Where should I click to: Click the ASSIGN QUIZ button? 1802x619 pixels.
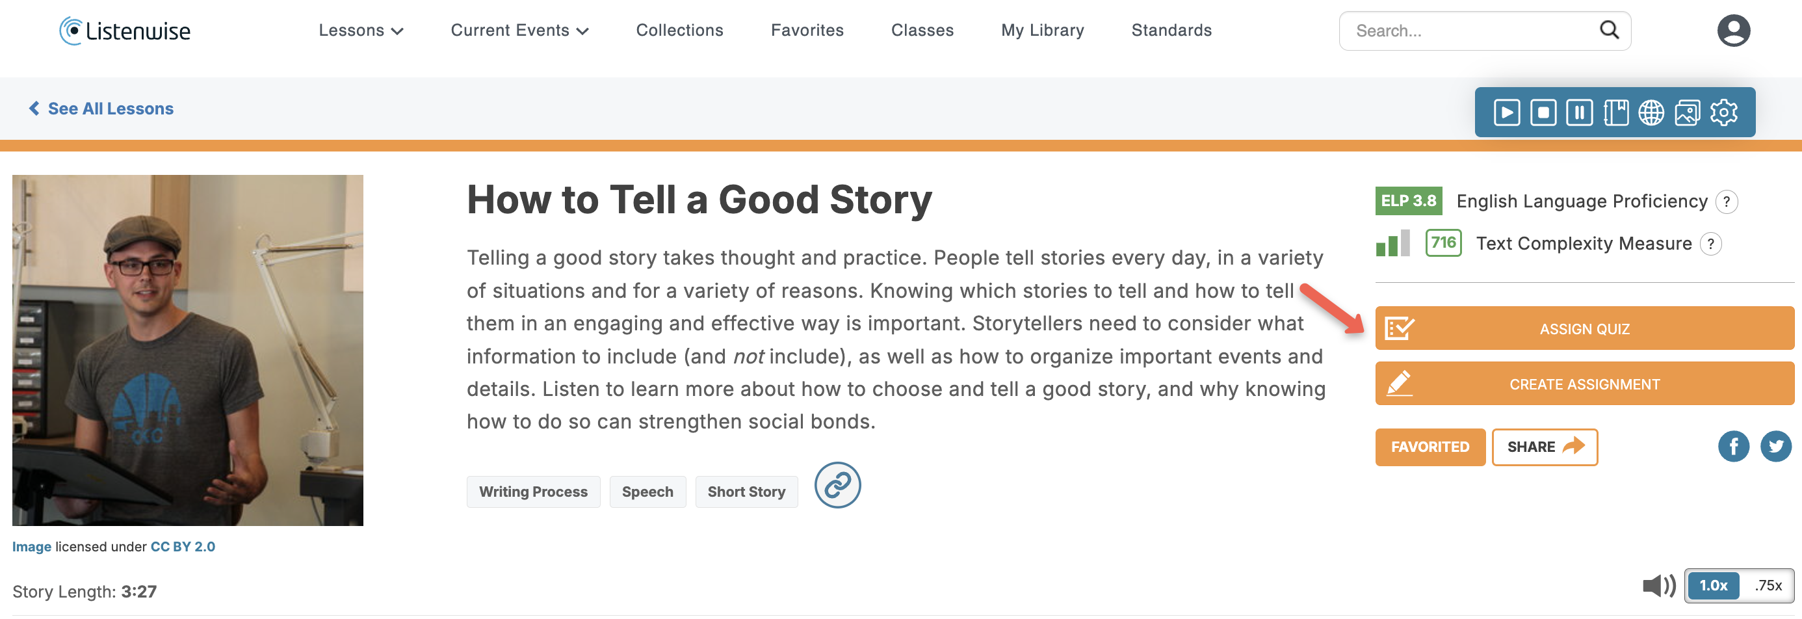pyautogui.click(x=1584, y=329)
